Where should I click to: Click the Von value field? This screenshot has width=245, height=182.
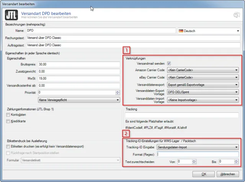point(185,162)
